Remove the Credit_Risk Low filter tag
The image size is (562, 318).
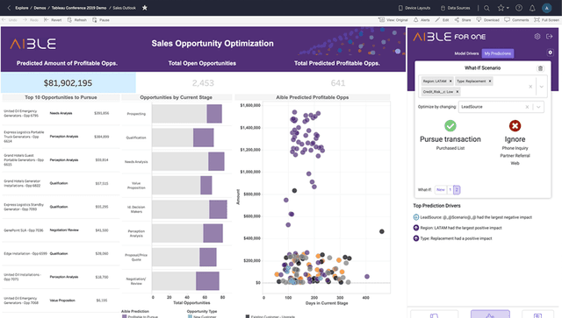(x=457, y=92)
